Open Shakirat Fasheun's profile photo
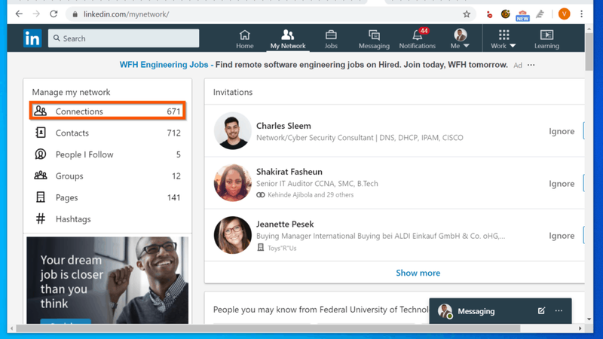 (x=233, y=183)
